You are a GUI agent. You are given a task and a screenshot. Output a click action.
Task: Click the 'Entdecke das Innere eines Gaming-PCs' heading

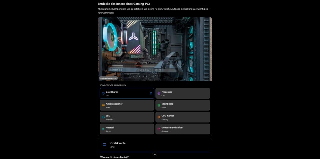124,4
